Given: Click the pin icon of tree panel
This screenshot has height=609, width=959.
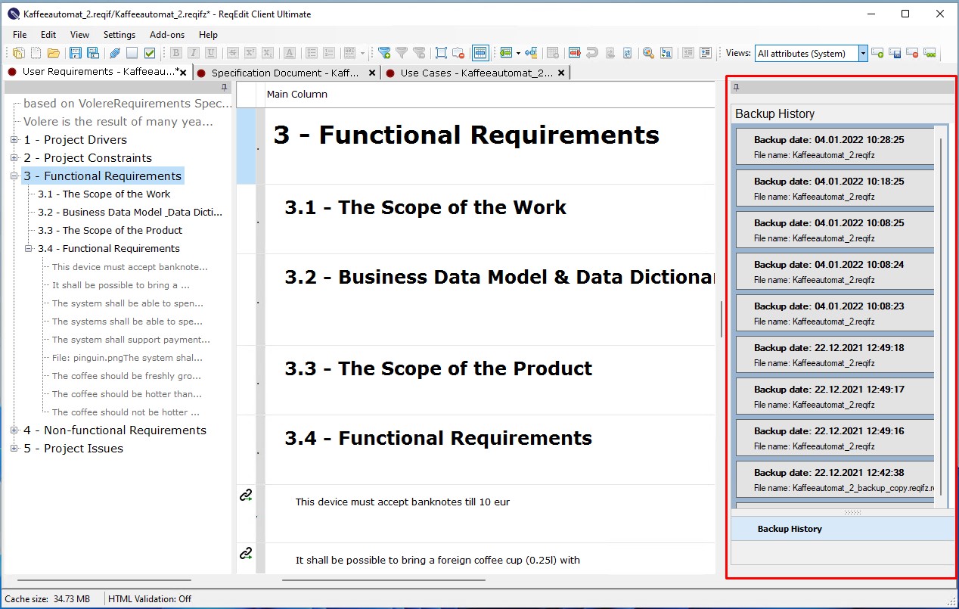Looking at the screenshot, I should point(225,87).
